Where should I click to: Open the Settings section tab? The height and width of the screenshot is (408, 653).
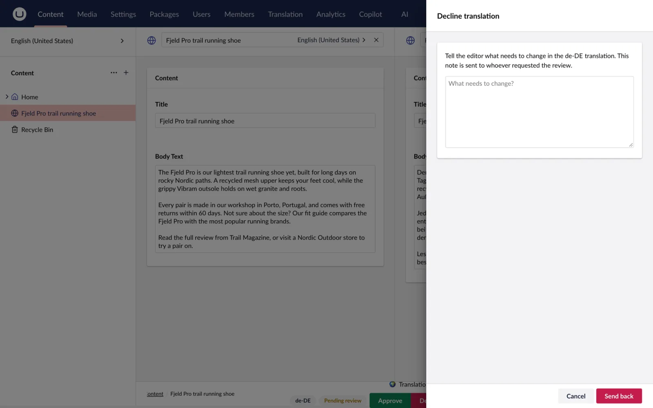coord(123,14)
